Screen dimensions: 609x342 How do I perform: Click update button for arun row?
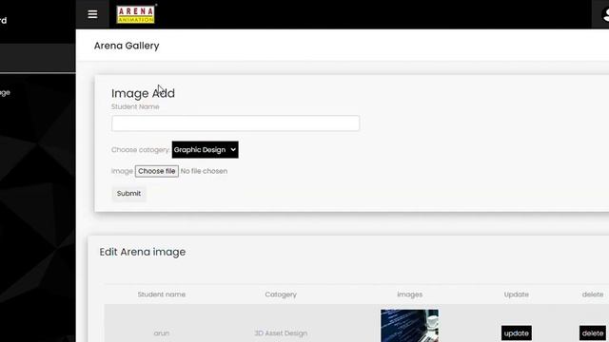pos(516,333)
